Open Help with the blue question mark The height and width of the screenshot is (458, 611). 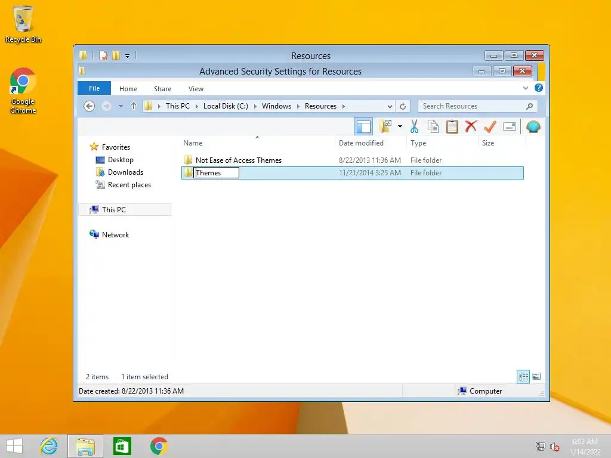[x=539, y=88]
